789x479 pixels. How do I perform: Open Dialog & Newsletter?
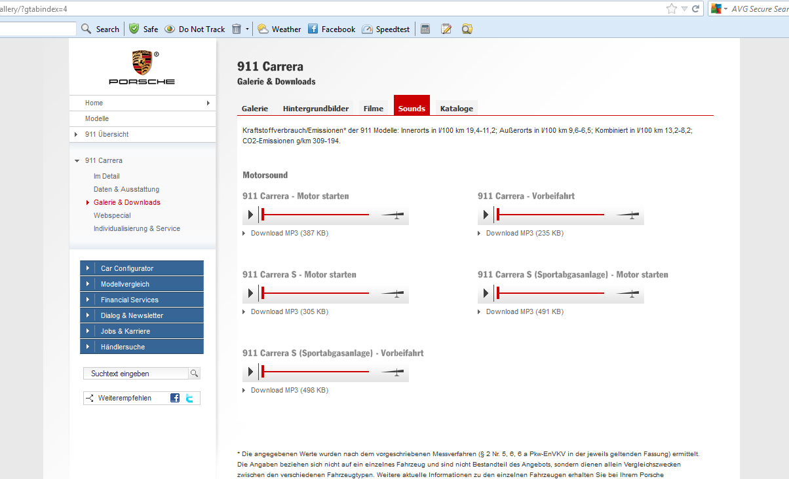coord(142,315)
